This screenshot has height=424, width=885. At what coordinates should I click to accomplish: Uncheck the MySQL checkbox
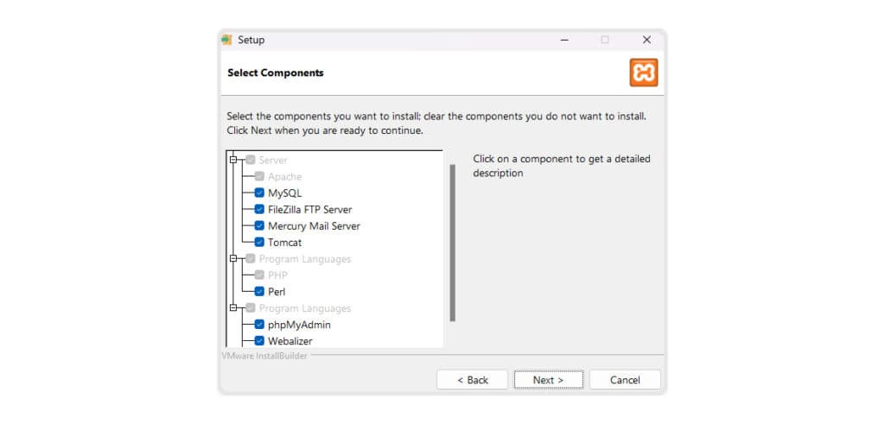(x=259, y=193)
